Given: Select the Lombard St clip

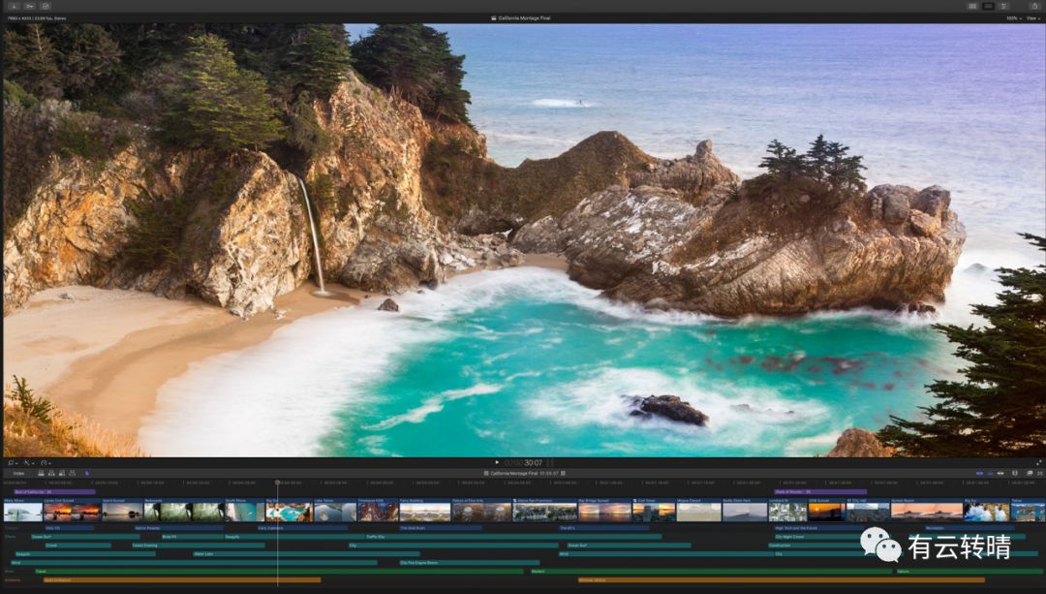Looking at the screenshot, I should tap(787, 510).
